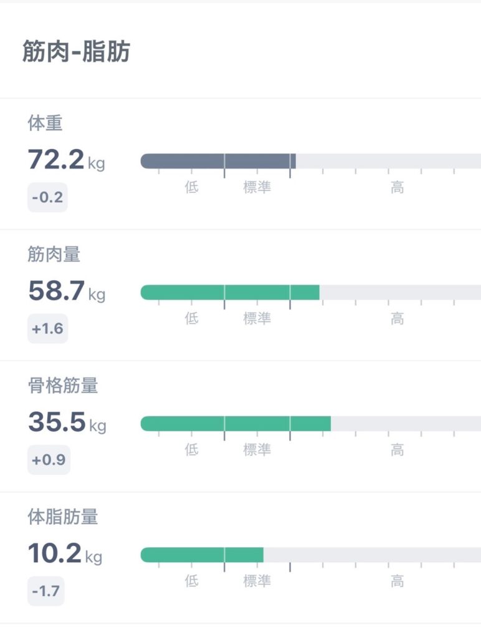481x639 pixels.
Task: Tap 標準 under the 体重 bar
Action: (257, 187)
